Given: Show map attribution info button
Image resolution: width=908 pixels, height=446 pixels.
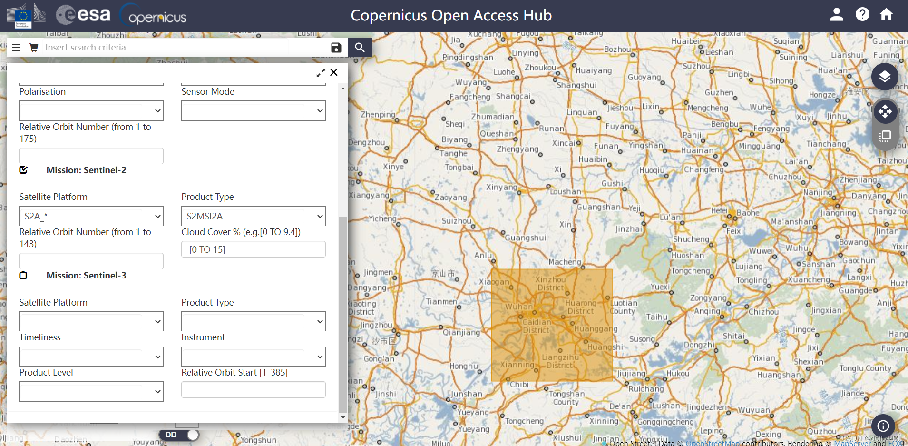Looking at the screenshot, I should tap(883, 426).
